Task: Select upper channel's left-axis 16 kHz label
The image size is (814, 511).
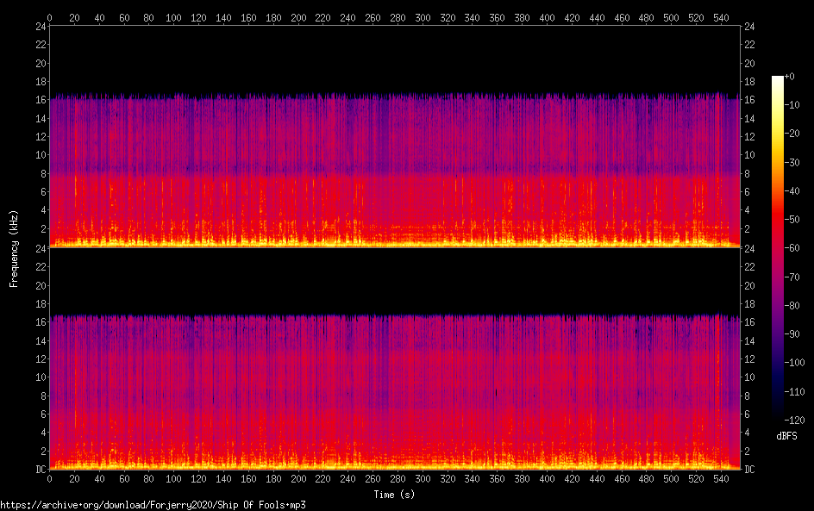Action: click(40, 100)
